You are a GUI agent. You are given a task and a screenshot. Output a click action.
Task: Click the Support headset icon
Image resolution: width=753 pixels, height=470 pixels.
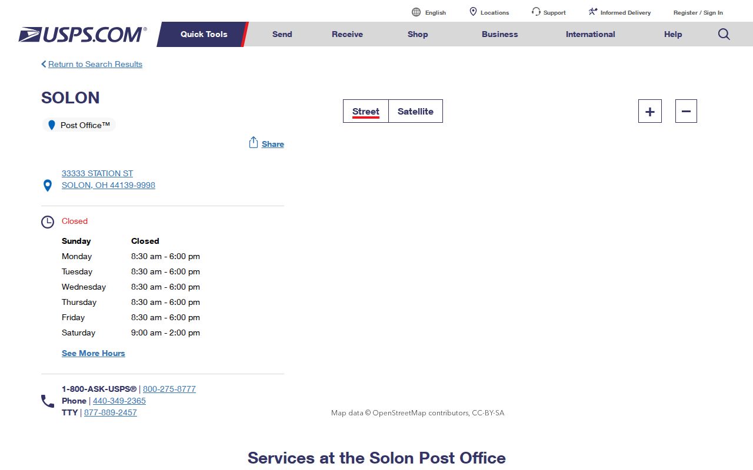536,12
